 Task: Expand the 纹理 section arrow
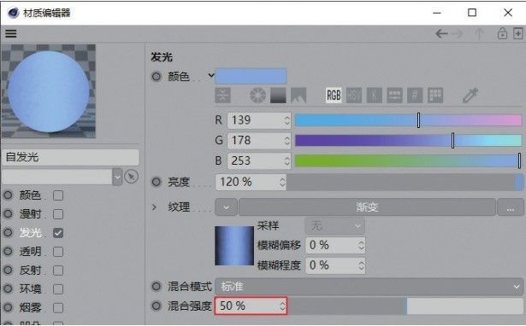(154, 207)
